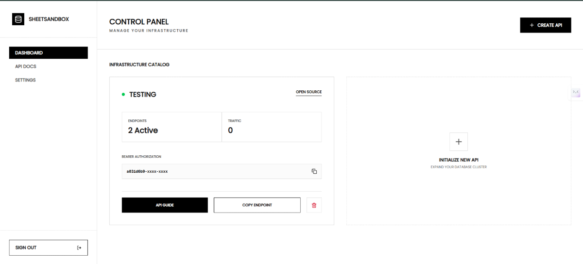
Task: Select the Traffic stat box
Action: (x=272, y=127)
